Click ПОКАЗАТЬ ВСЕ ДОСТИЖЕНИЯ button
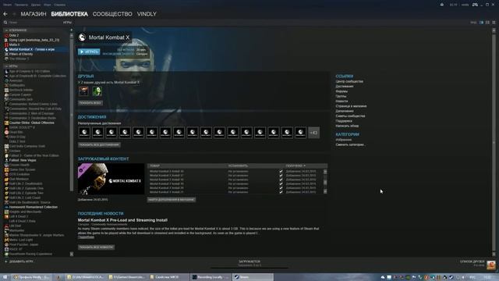 (99, 144)
